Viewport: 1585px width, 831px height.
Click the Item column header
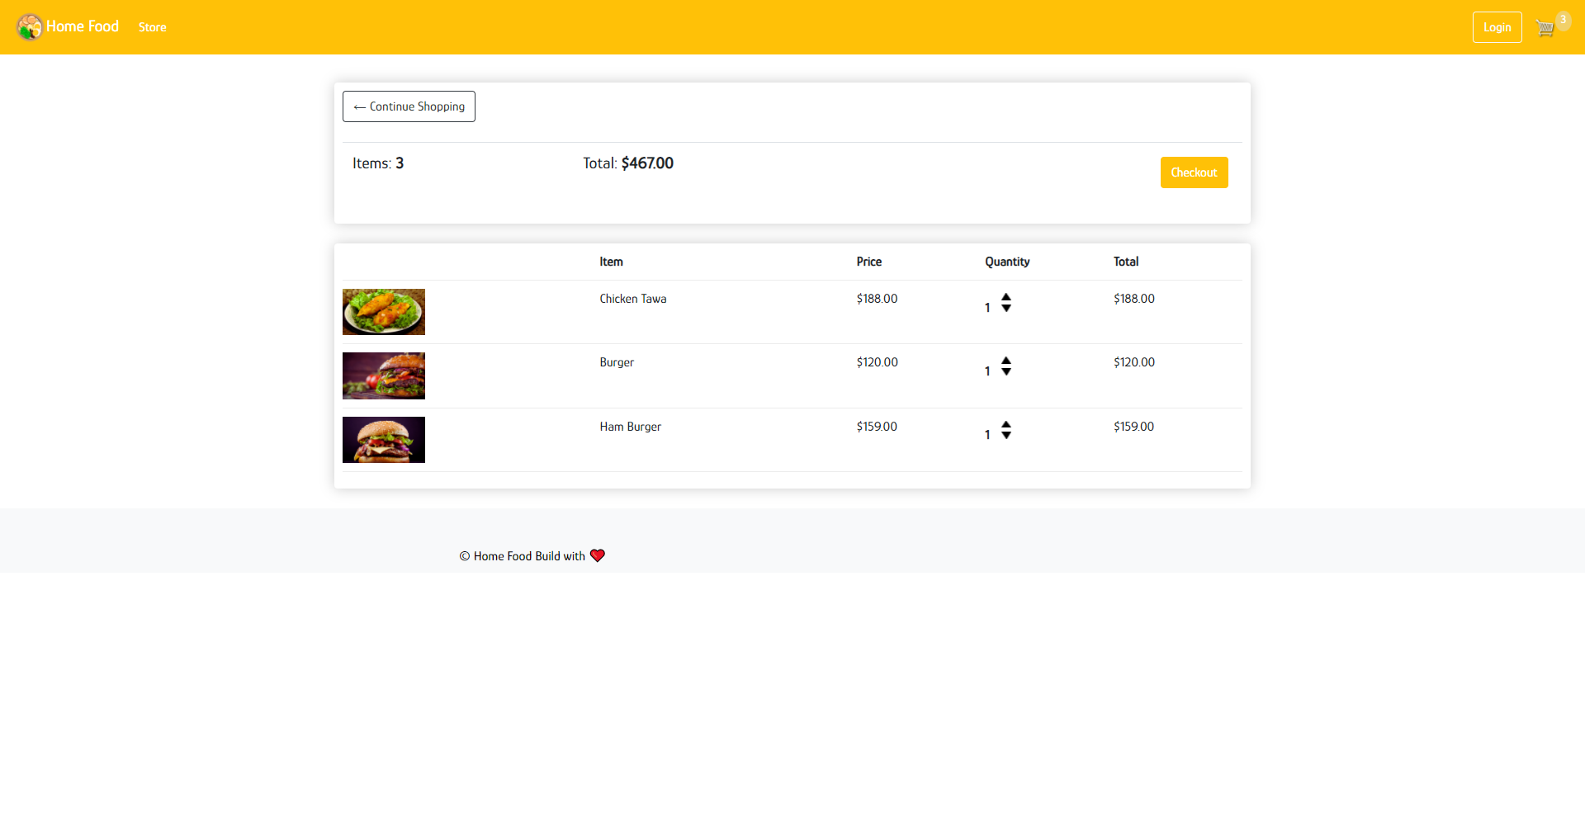pos(611,262)
